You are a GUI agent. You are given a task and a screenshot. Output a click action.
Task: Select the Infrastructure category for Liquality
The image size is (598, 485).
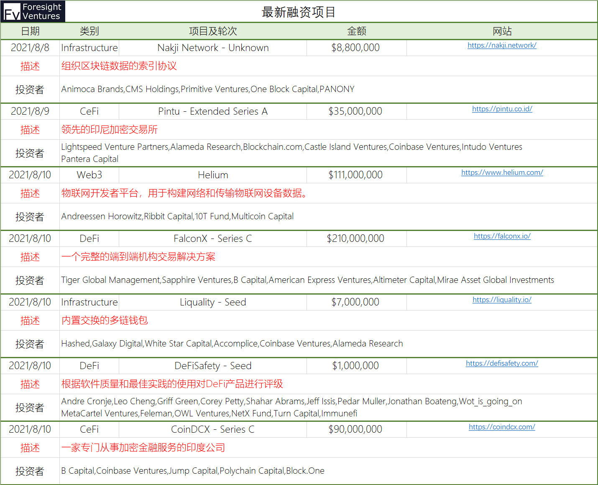89,302
